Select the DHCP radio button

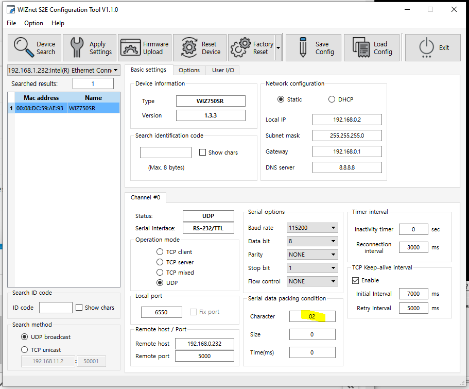point(332,99)
